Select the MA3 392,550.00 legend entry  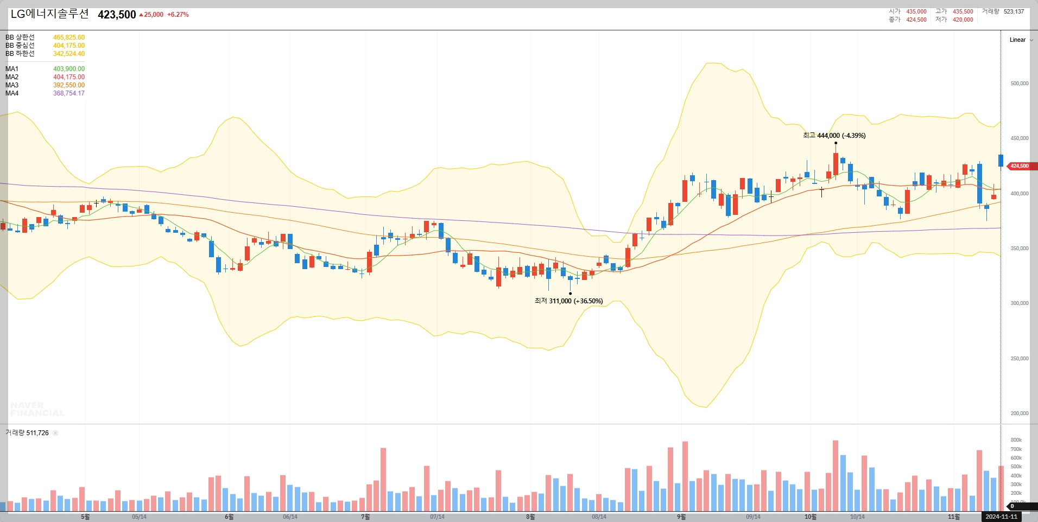coord(45,85)
